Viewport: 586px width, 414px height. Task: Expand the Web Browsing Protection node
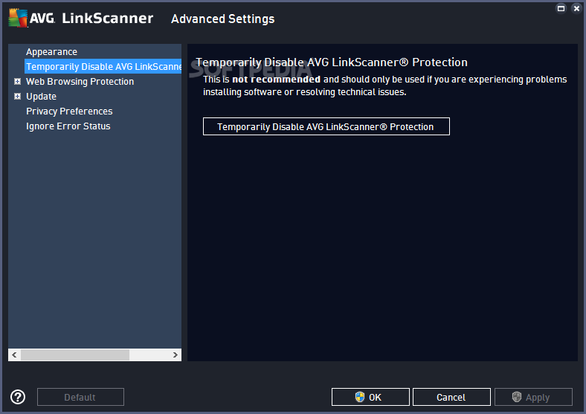click(x=17, y=82)
